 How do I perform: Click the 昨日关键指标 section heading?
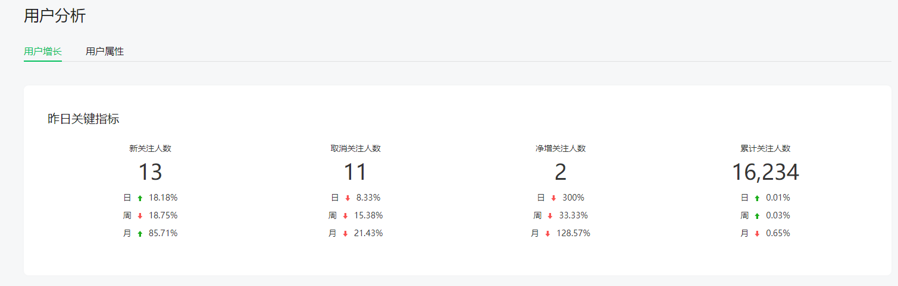click(x=83, y=119)
